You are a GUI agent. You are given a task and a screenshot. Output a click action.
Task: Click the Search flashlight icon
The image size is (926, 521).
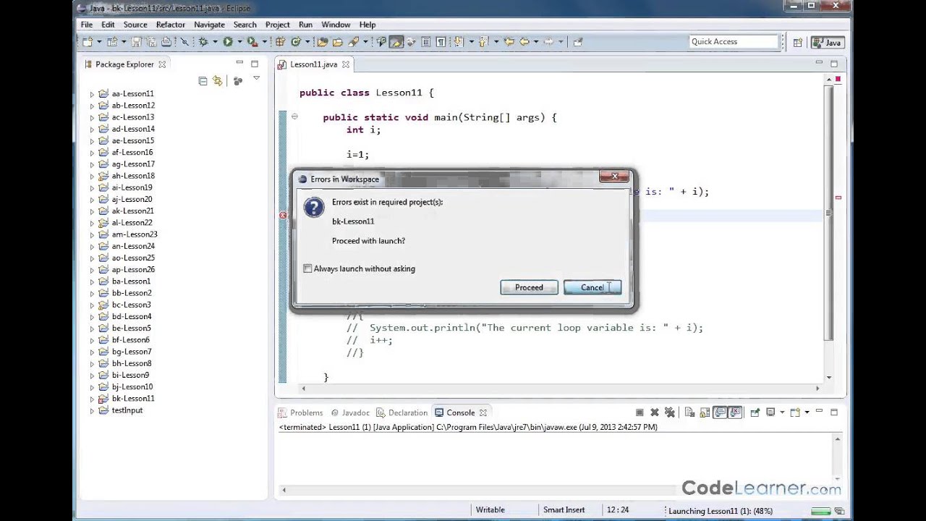[353, 42]
